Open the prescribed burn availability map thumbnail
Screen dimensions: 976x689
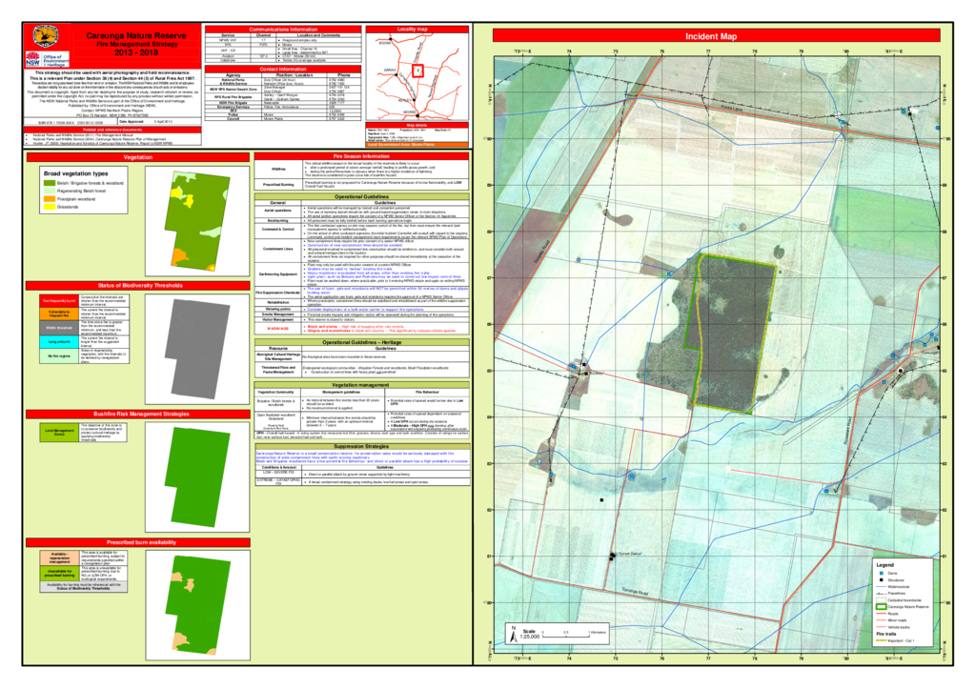tap(196, 605)
